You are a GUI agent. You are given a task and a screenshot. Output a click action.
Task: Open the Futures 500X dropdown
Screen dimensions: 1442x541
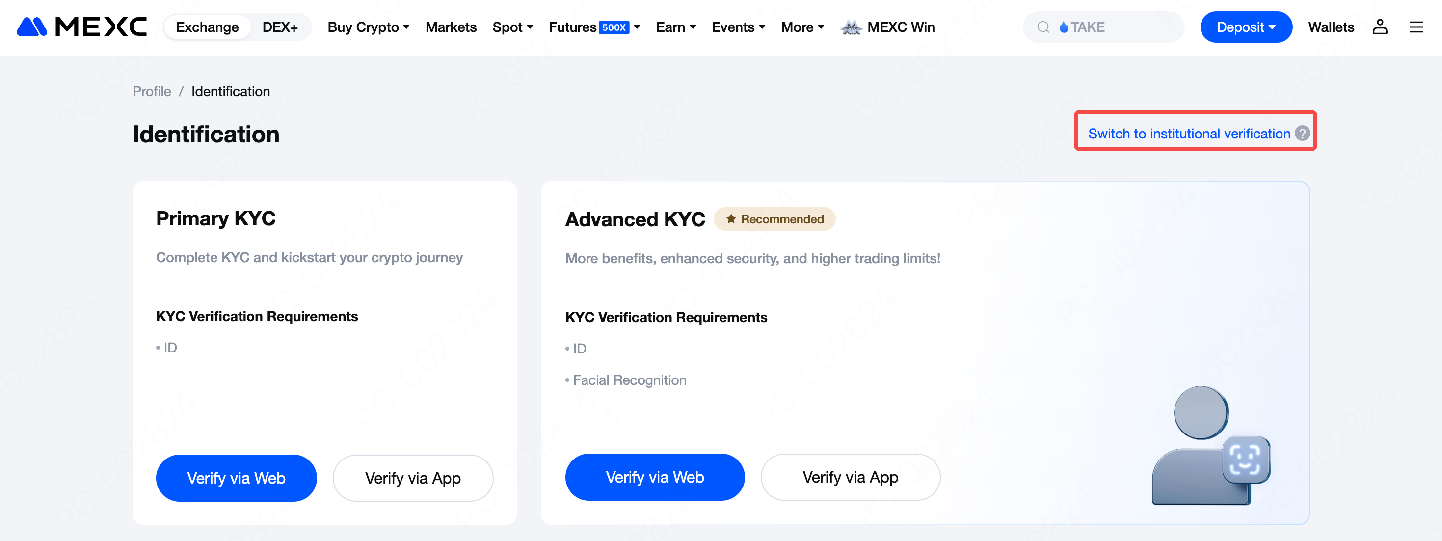594,27
